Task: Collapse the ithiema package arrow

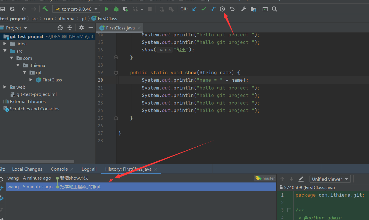Action: tap(18, 65)
